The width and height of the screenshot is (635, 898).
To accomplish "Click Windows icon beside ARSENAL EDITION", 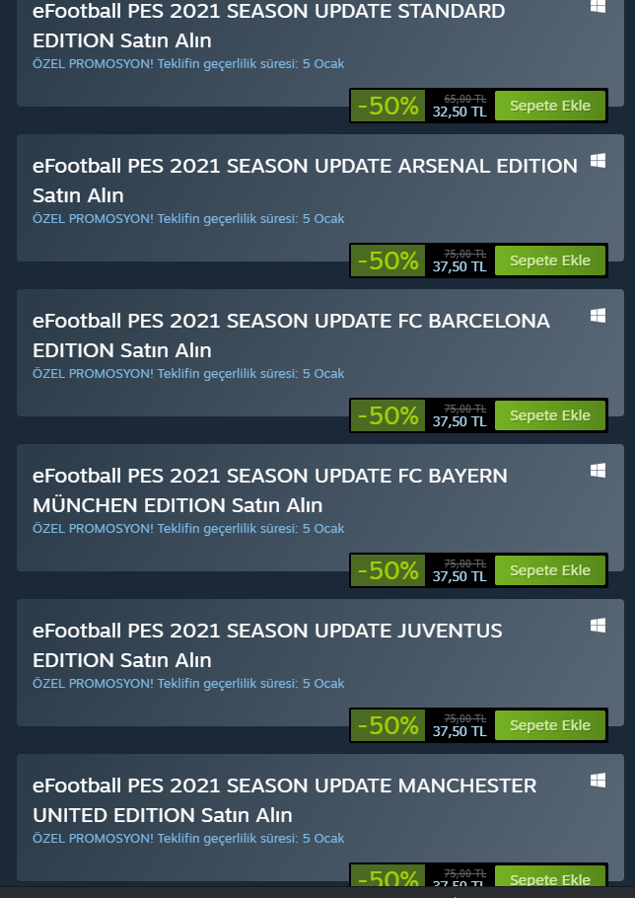I will 598,160.
